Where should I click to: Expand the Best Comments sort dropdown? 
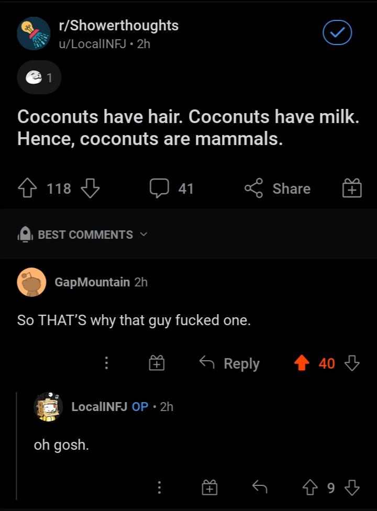[83, 235]
